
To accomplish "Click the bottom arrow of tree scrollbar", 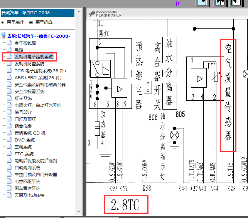I will 79,212.
